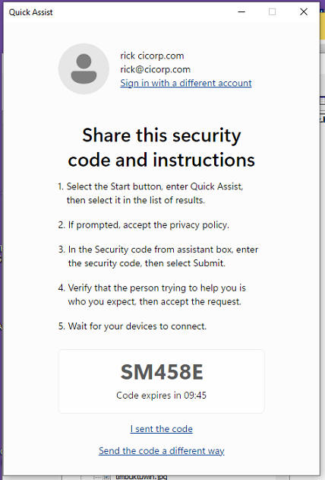Click step 5 'Wait for your devices'
This screenshot has width=325, height=480.
pyautogui.click(x=132, y=326)
